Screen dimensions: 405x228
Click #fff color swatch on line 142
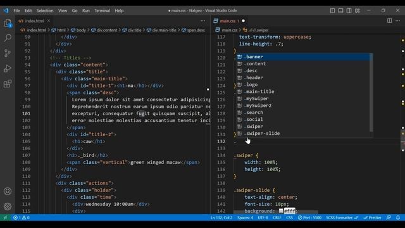pyautogui.click(x=281, y=211)
